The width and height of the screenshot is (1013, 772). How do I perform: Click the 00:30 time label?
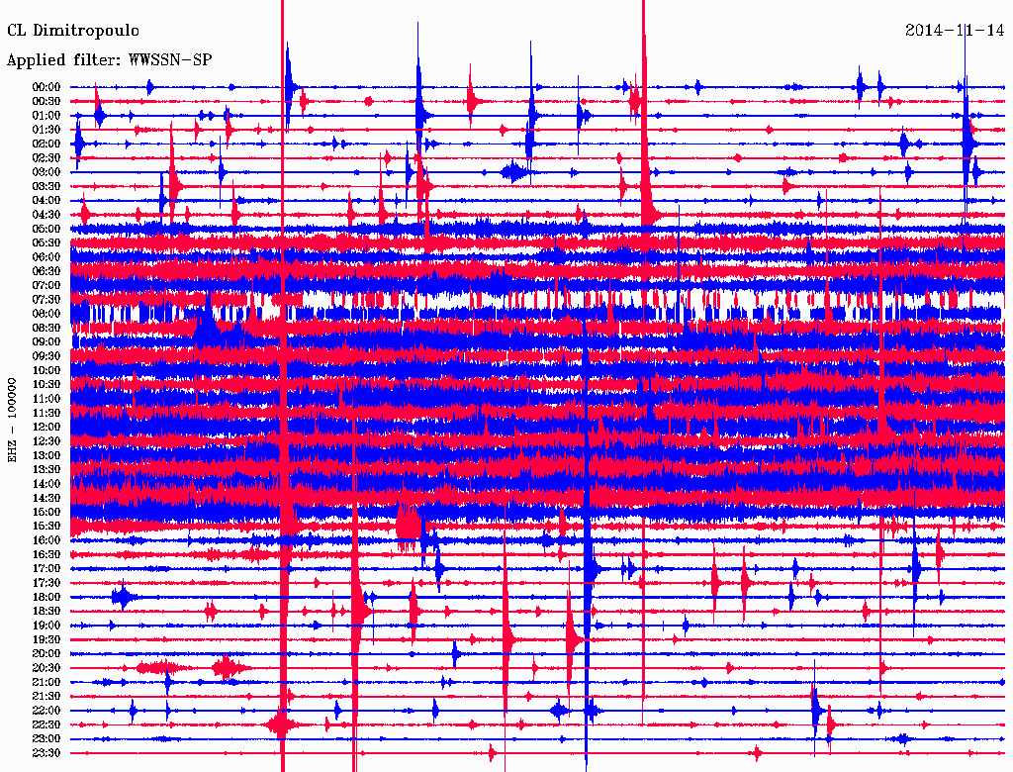46,102
